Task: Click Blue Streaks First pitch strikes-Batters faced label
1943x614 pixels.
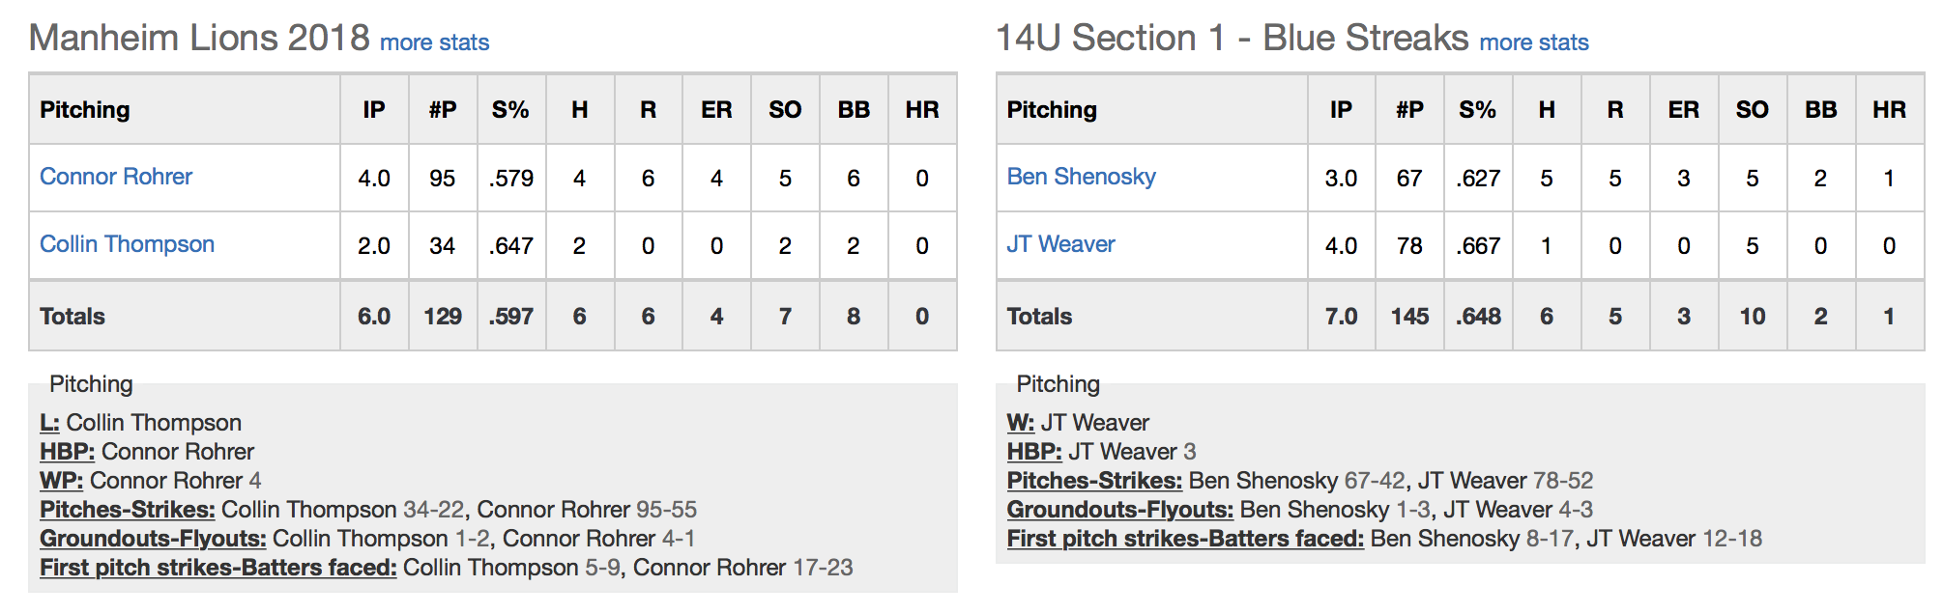Action: pos(1185,539)
